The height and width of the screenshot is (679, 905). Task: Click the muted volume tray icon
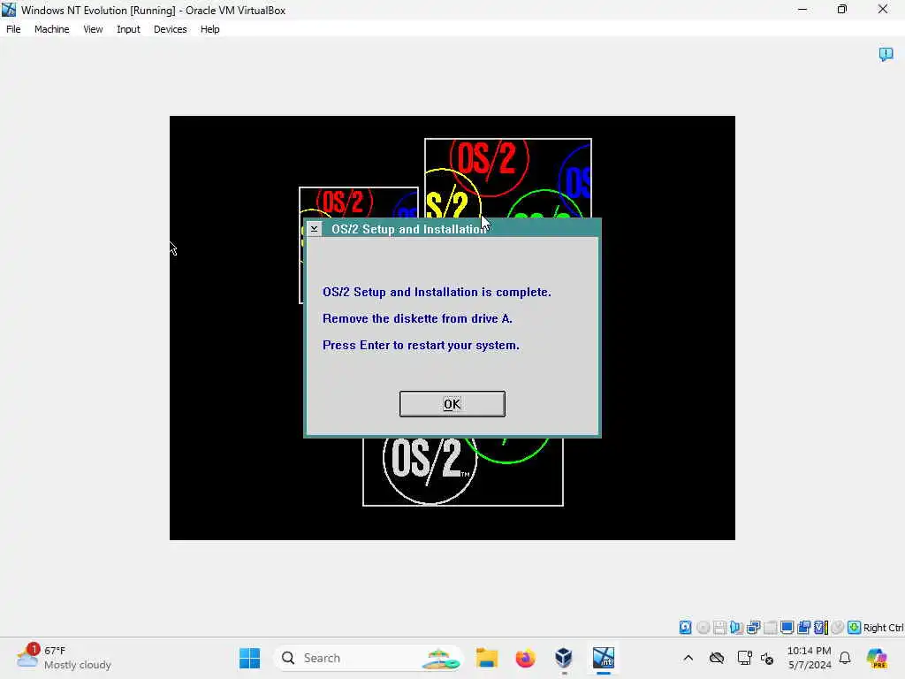click(767, 658)
